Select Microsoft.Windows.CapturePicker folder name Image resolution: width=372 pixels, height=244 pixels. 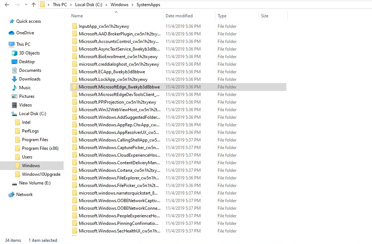click(x=119, y=148)
